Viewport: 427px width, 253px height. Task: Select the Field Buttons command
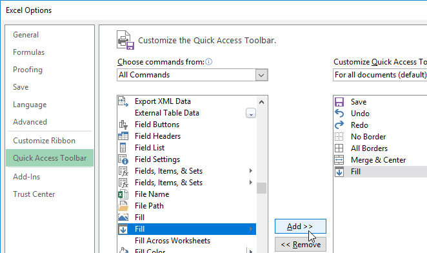tap(187, 125)
